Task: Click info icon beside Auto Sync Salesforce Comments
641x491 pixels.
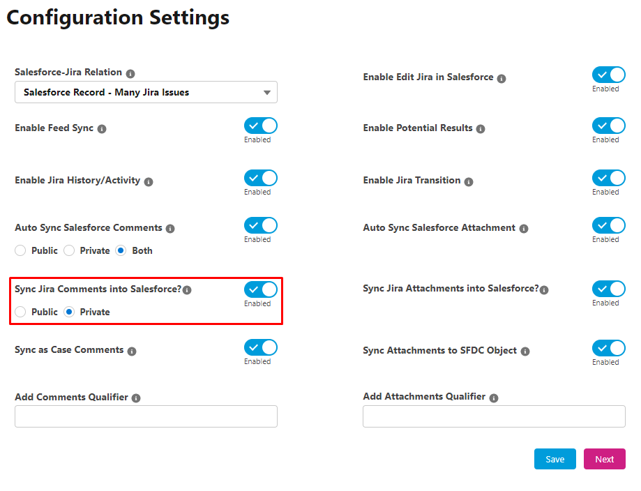Action: [x=170, y=229]
